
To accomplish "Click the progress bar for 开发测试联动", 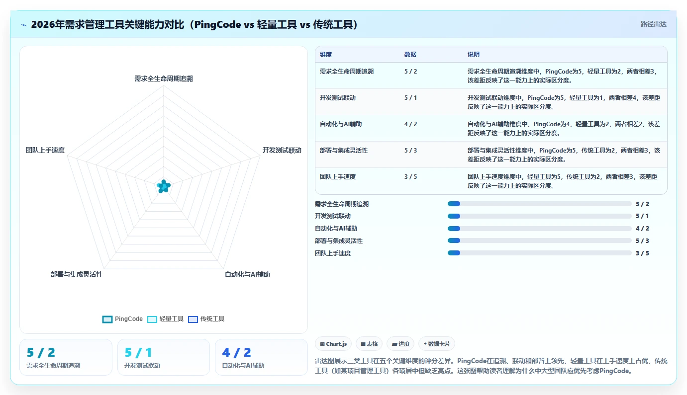I will pos(539,216).
